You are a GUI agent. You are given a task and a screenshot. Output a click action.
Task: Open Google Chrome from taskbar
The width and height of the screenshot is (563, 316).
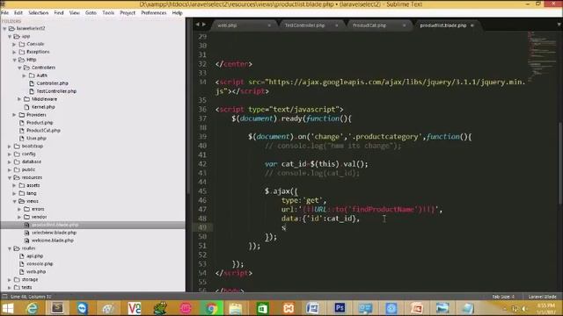pyautogui.click(x=211, y=308)
